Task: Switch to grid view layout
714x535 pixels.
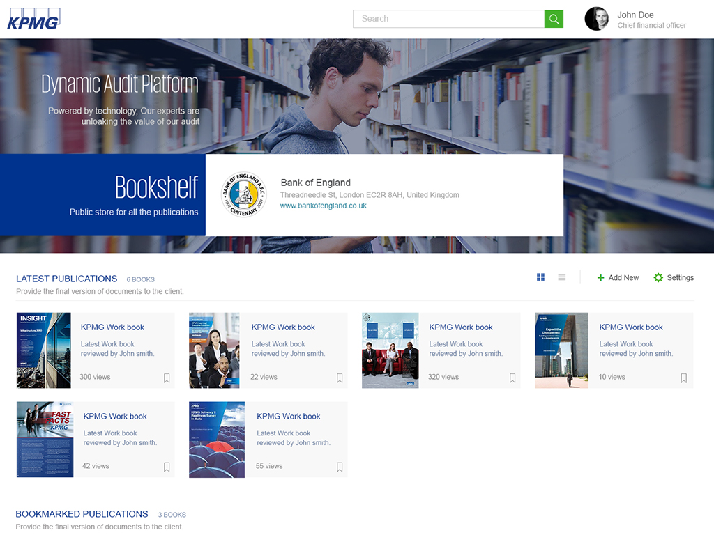Action: (540, 277)
